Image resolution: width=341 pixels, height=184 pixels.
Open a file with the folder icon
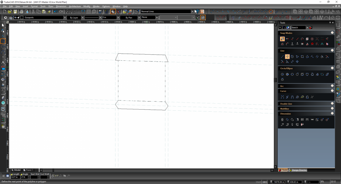tap(10, 12)
